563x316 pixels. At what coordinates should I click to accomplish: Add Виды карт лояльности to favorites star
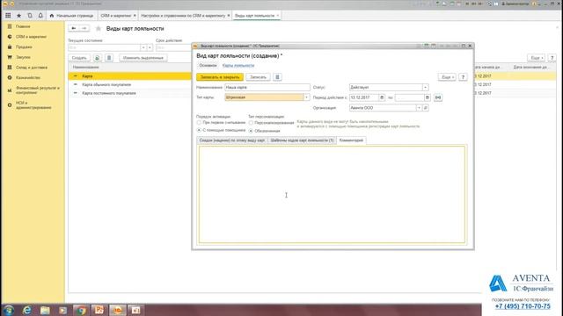[x=98, y=29]
